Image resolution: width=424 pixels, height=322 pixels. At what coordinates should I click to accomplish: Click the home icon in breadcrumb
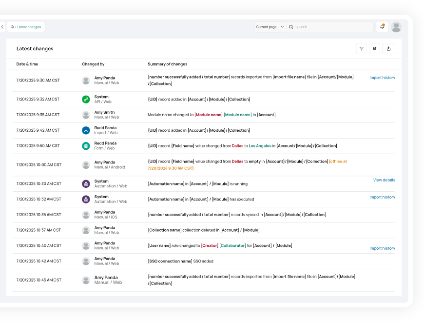[x=12, y=27]
